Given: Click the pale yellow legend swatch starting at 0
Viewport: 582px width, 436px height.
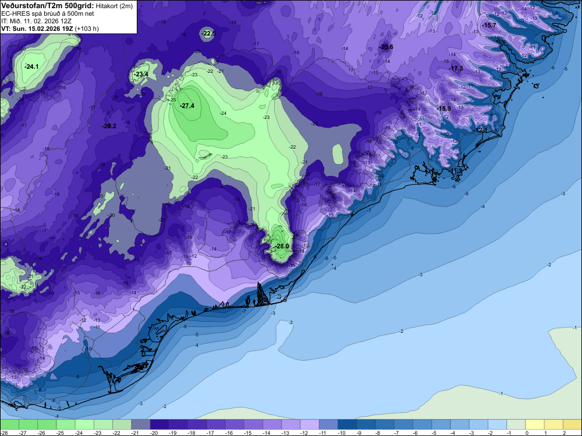Looking at the screenshot, I should point(535,424).
